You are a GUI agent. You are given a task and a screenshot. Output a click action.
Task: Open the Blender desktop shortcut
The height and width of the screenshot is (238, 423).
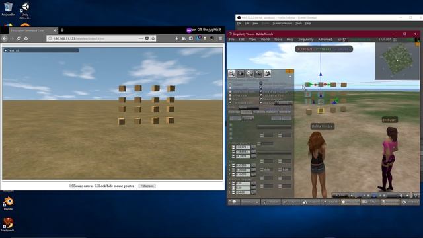8,204
